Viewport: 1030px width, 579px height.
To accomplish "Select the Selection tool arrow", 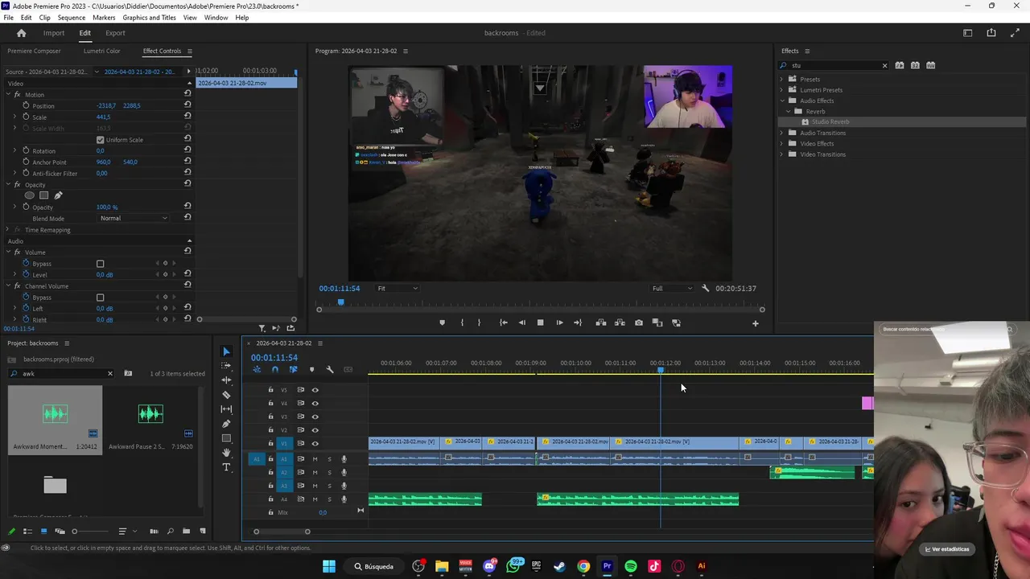I will (226, 351).
